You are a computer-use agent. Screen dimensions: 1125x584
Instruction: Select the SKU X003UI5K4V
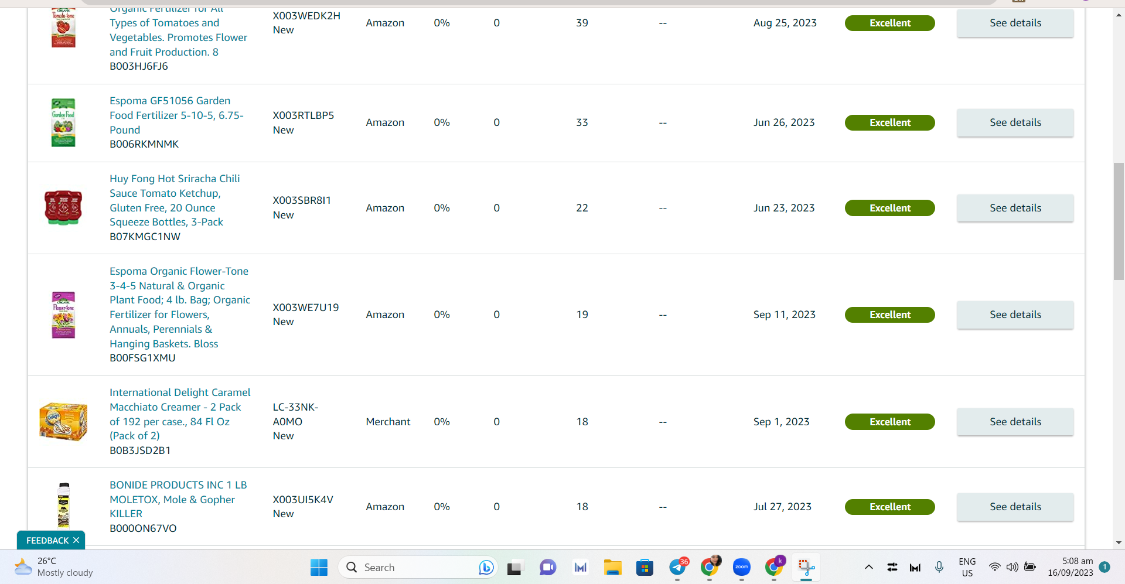[303, 500]
